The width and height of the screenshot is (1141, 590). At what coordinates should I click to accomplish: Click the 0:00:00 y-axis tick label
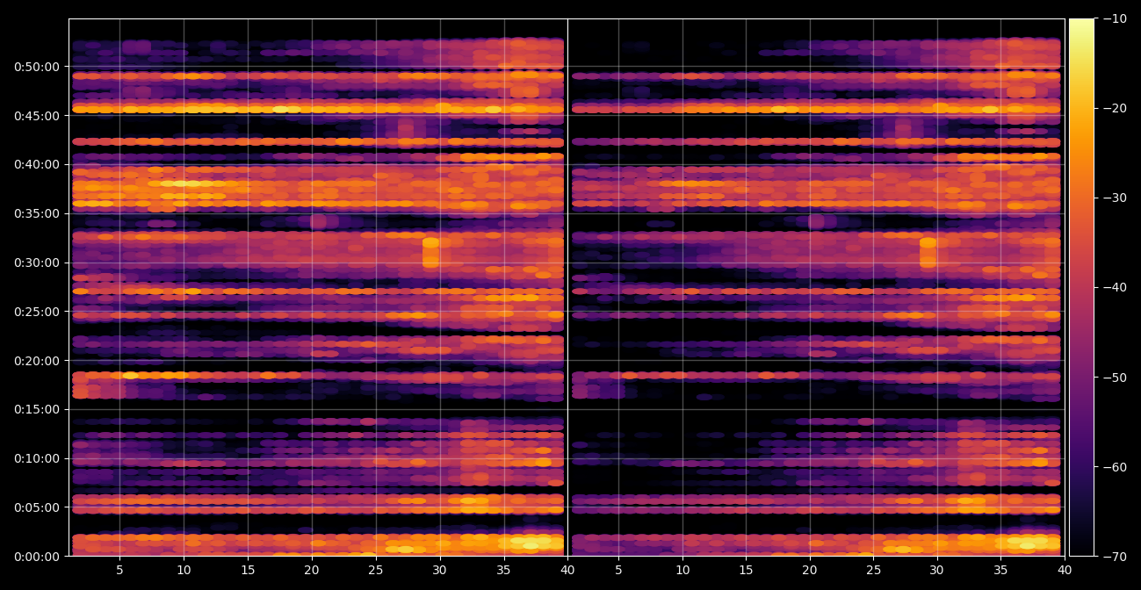coord(37,557)
